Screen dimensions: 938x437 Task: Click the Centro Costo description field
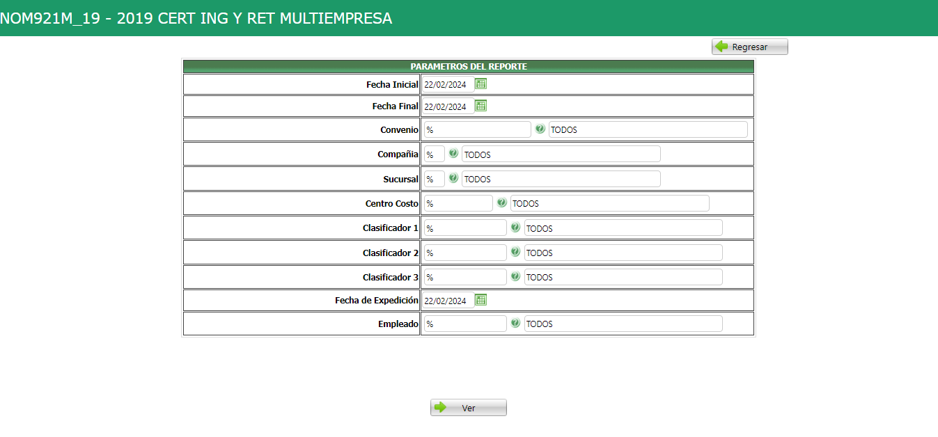point(609,203)
